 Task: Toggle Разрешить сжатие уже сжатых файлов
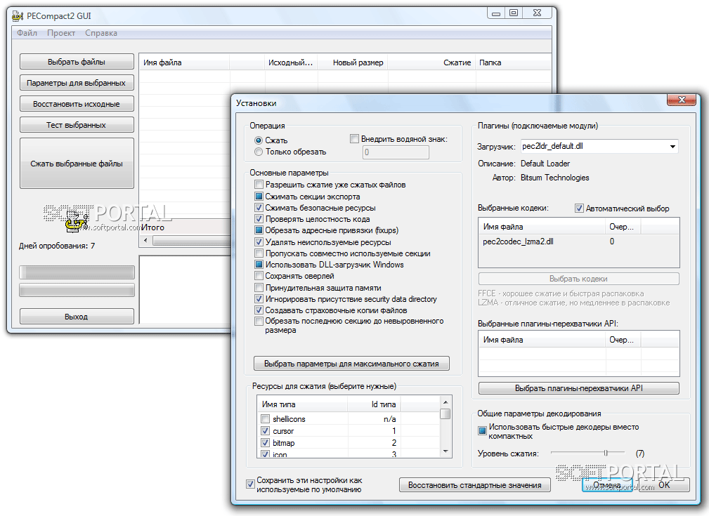click(x=259, y=185)
